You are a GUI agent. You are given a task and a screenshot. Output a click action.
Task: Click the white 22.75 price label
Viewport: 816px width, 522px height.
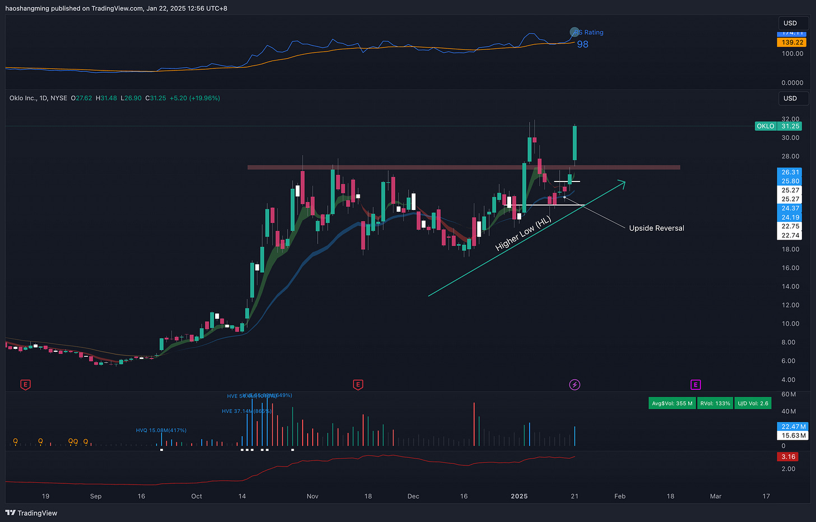(790, 226)
